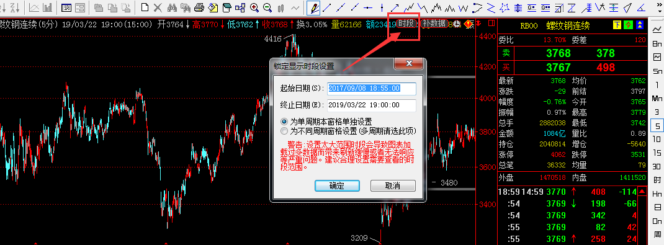Switch to 1 minute period in sidebar
Viewport: 664px width, 245px height.
657,84
